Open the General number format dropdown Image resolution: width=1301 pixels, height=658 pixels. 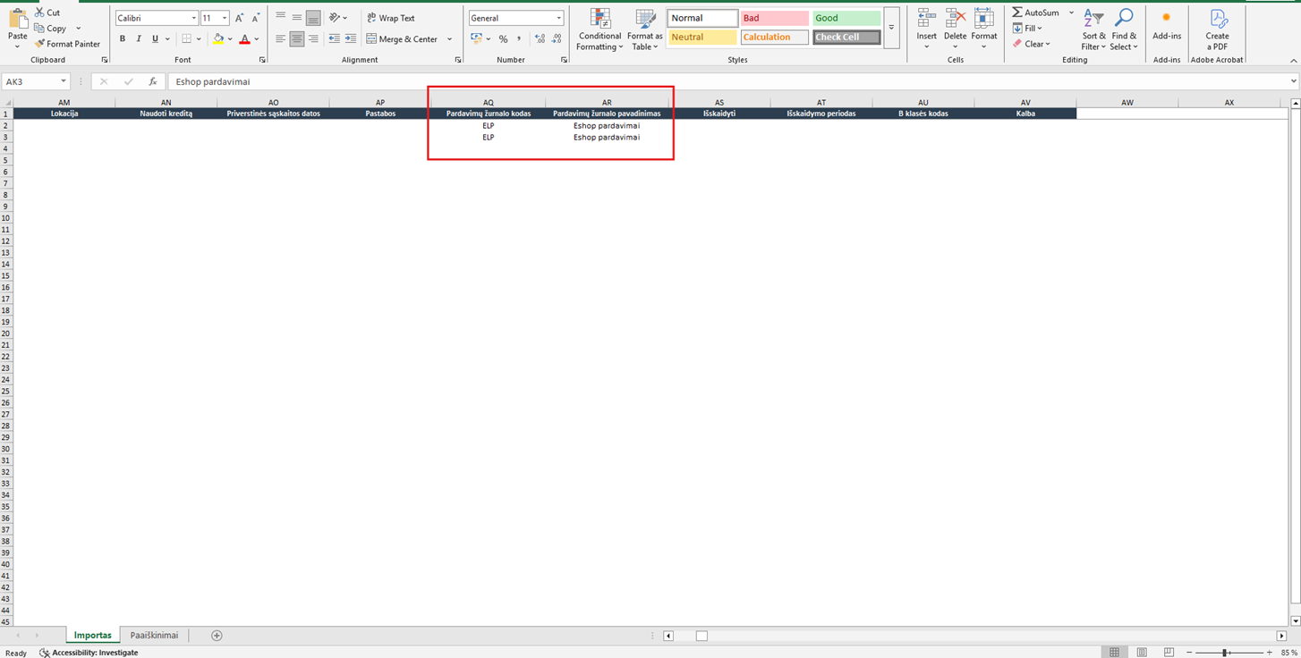click(559, 18)
